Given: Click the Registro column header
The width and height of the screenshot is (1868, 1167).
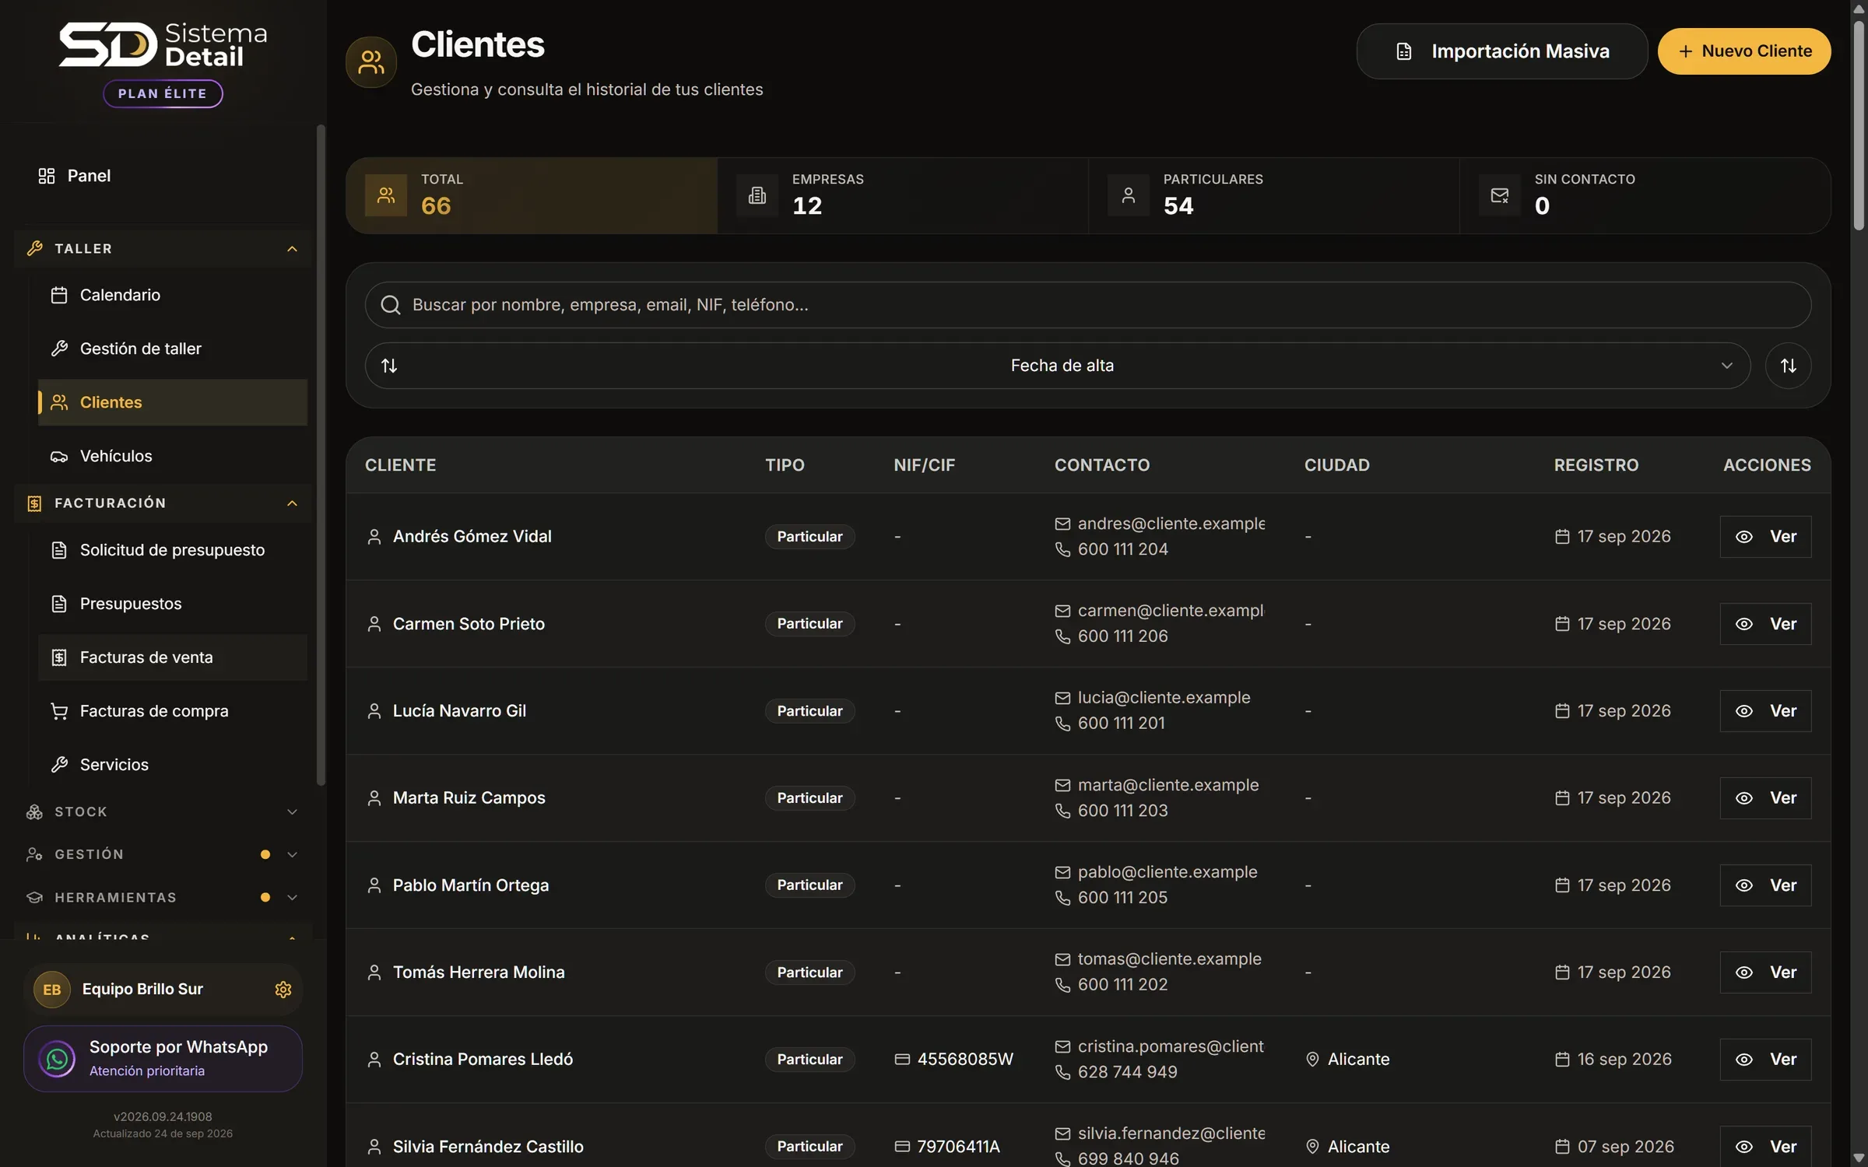Looking at the screenshot, I should (1596, 465).
